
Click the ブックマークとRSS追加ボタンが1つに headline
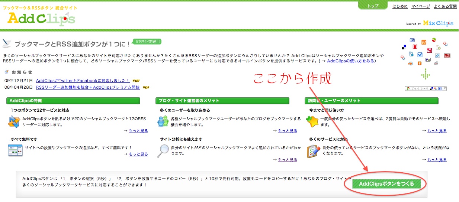[x=73, y=44]
